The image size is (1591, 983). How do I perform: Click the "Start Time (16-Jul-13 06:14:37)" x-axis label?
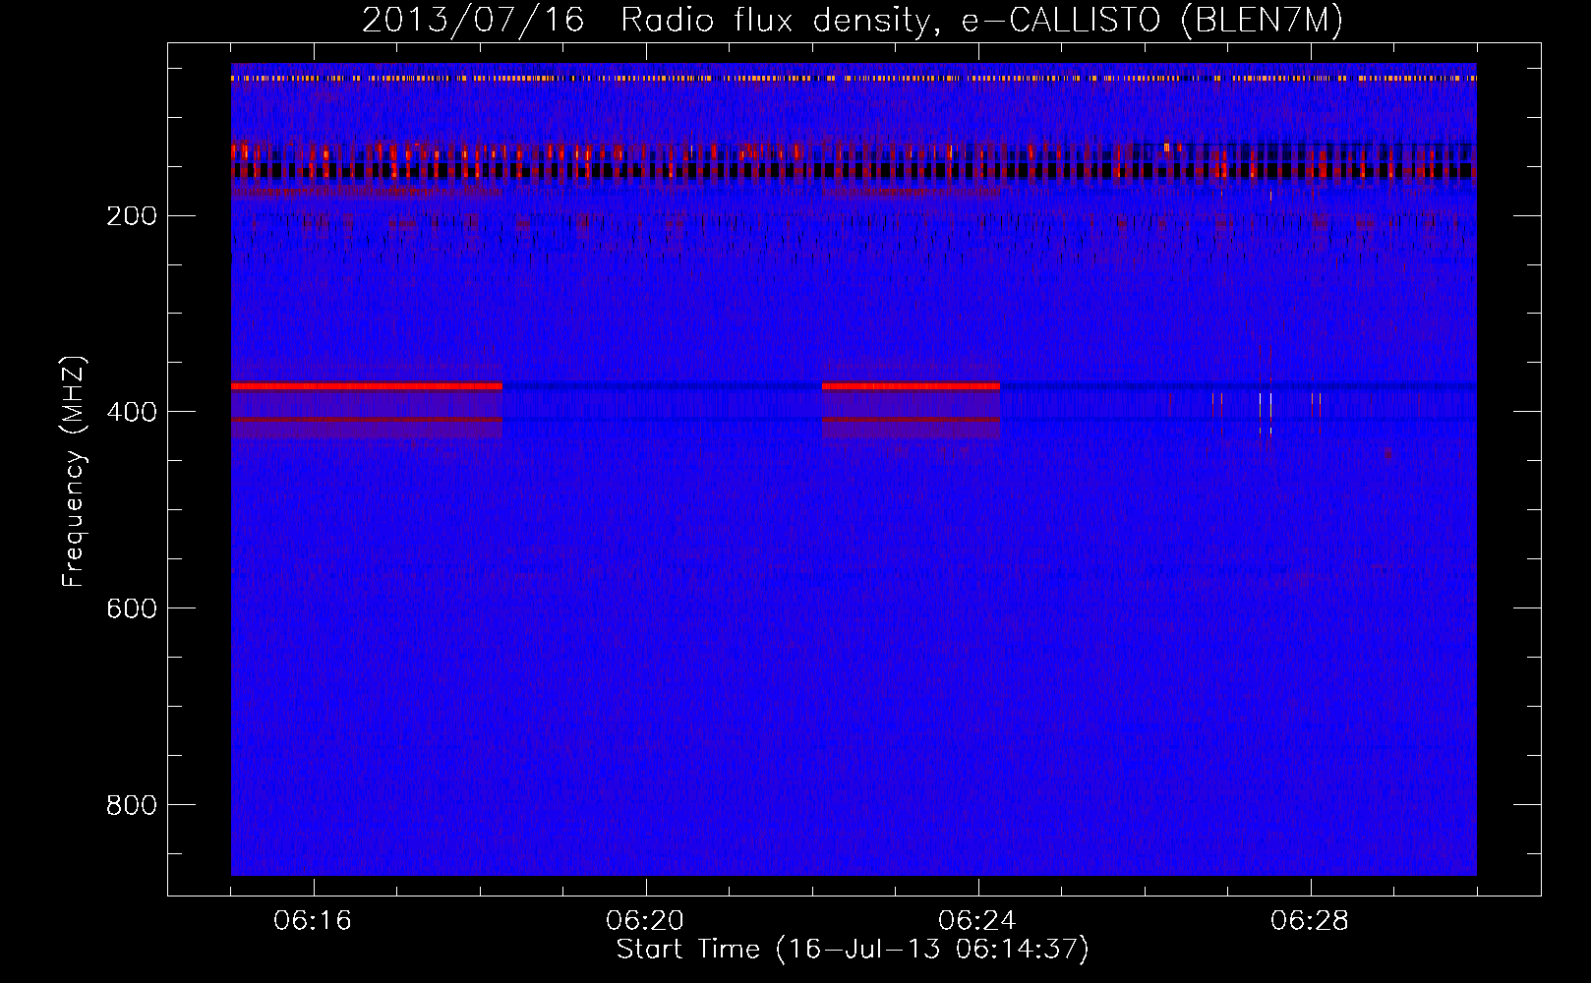click(853, 950)
